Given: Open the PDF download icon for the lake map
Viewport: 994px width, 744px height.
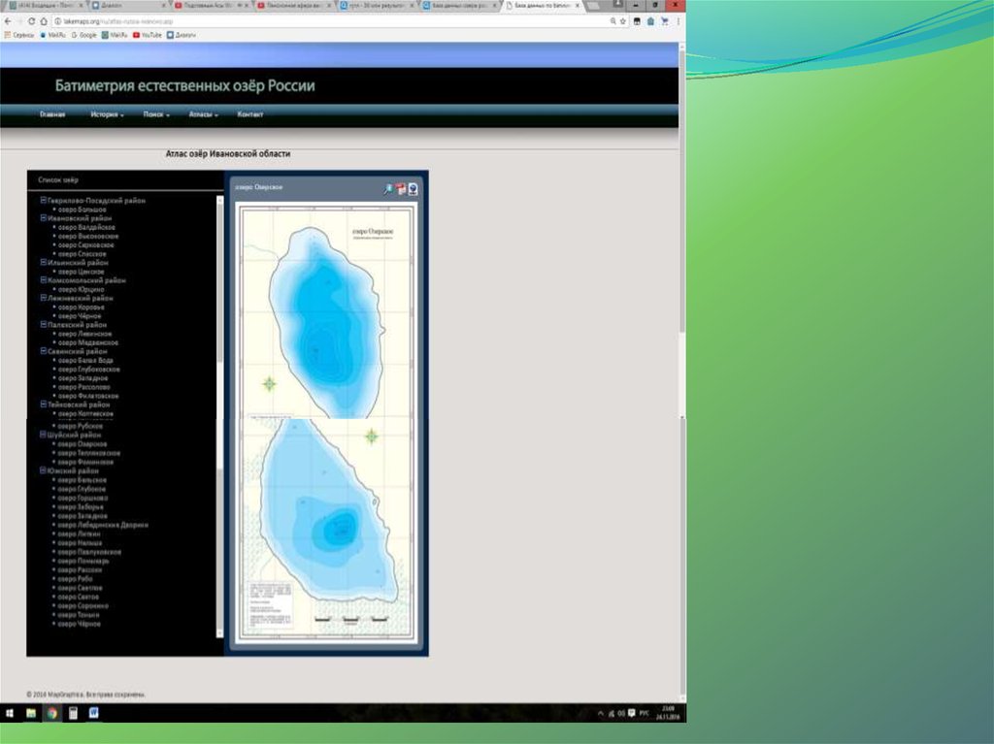Looking at the screenshot, I should (401, 189).
